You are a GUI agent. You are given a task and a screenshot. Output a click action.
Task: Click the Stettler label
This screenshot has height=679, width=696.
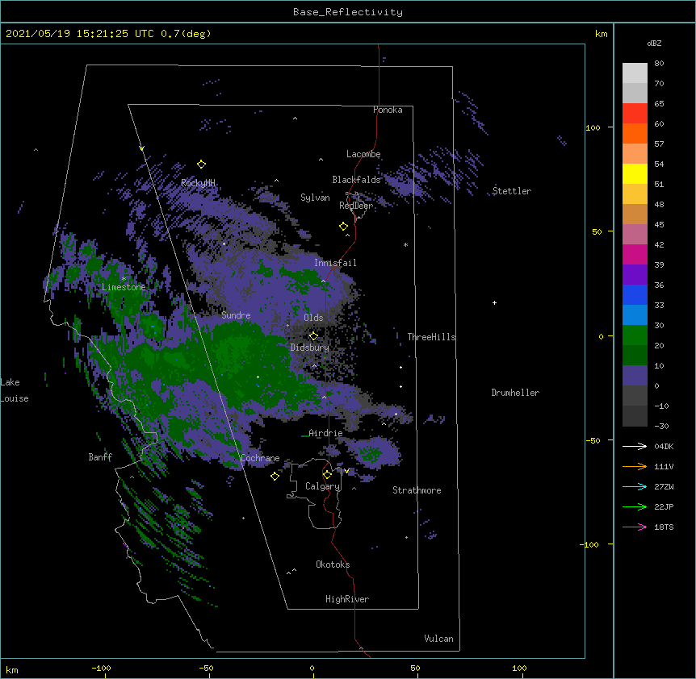(512, 191)
